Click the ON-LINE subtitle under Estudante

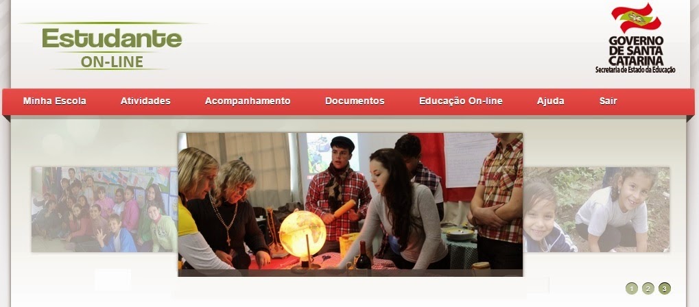tap(112, 62)
